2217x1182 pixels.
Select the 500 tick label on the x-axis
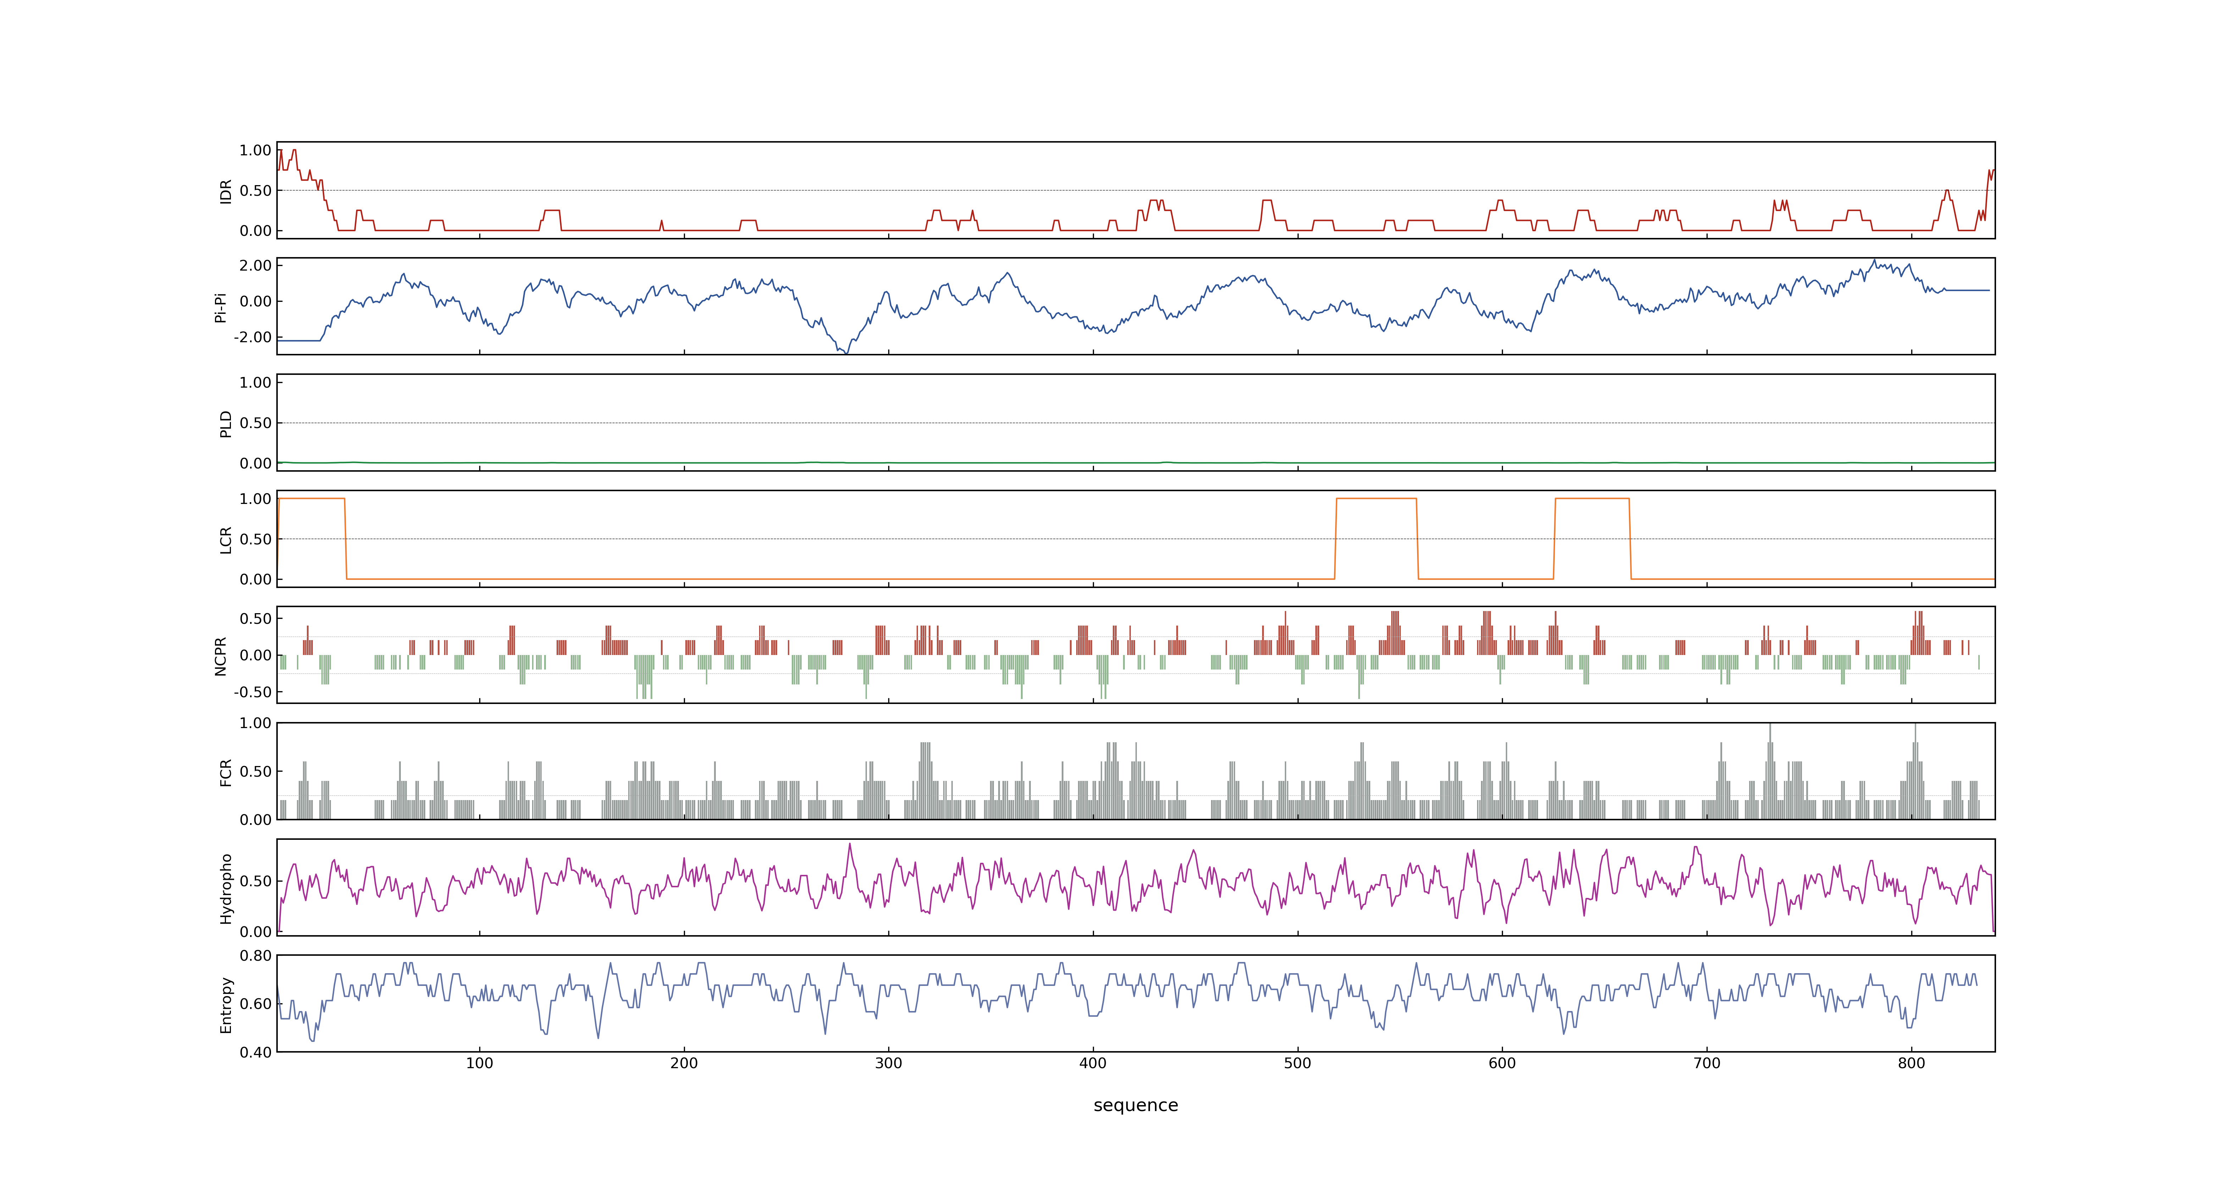click(x=1298, y=1063)
